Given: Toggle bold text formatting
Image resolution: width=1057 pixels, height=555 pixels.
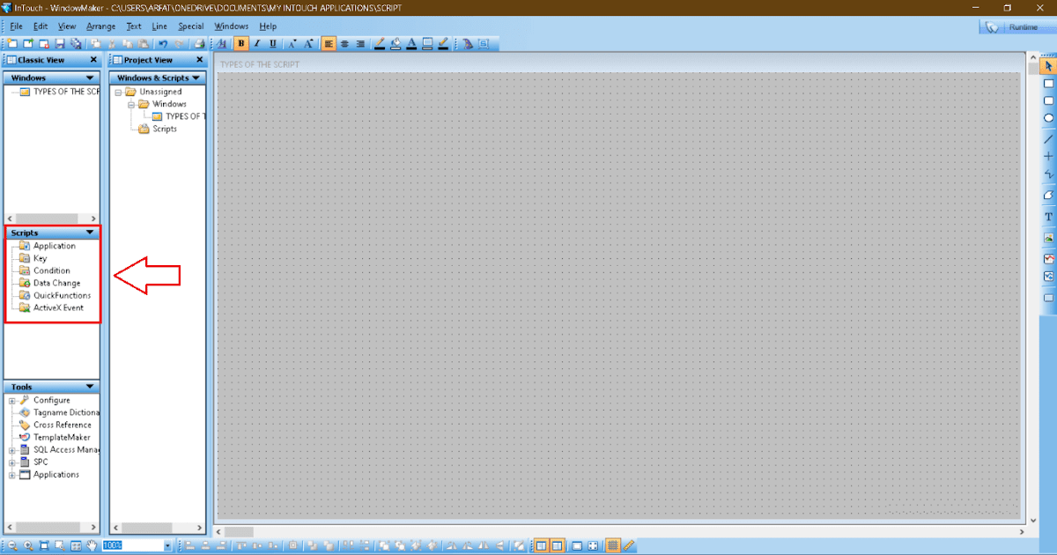Looking at the screenshot, I should click(x=240, y=43).
